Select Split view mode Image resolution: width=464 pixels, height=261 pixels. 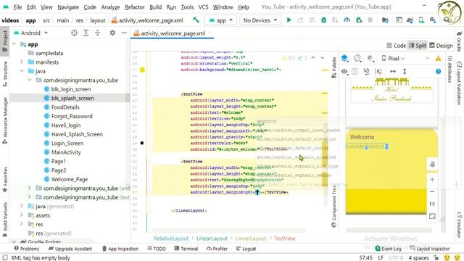point(418,46)
